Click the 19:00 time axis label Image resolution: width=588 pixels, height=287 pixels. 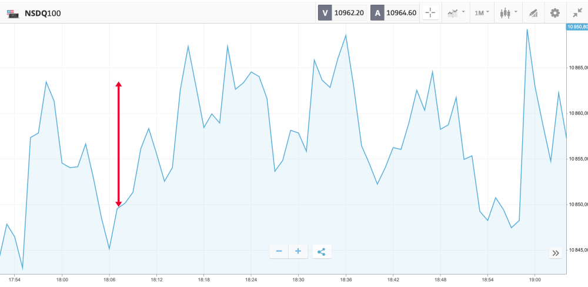point(535,280)
